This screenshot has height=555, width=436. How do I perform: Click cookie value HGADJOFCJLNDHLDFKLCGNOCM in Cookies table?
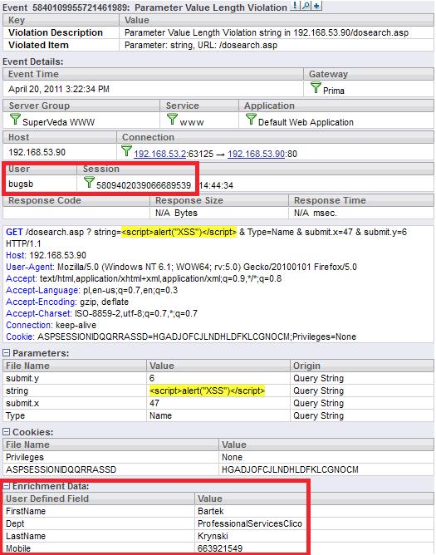pos(290,469)
